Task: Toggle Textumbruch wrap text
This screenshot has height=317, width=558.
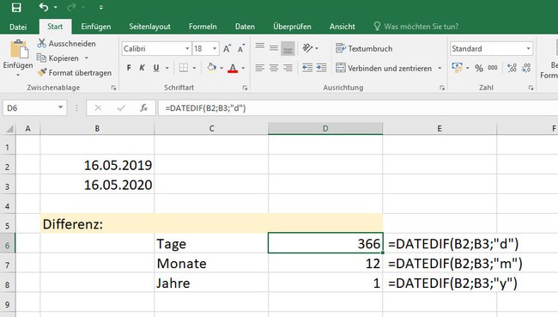Action: (364, 48)
